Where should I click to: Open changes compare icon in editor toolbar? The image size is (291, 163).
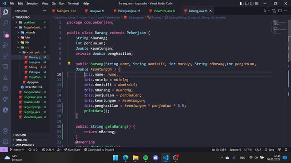pyautogui.click(x=274, y=11)
